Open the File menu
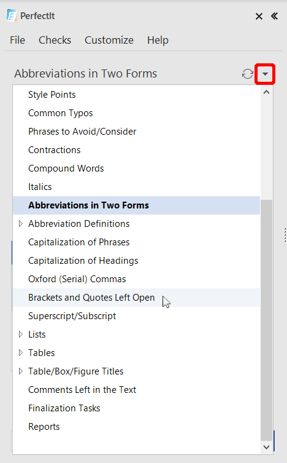The width and height of the screenshot is (287, 463). click(17, 40)
